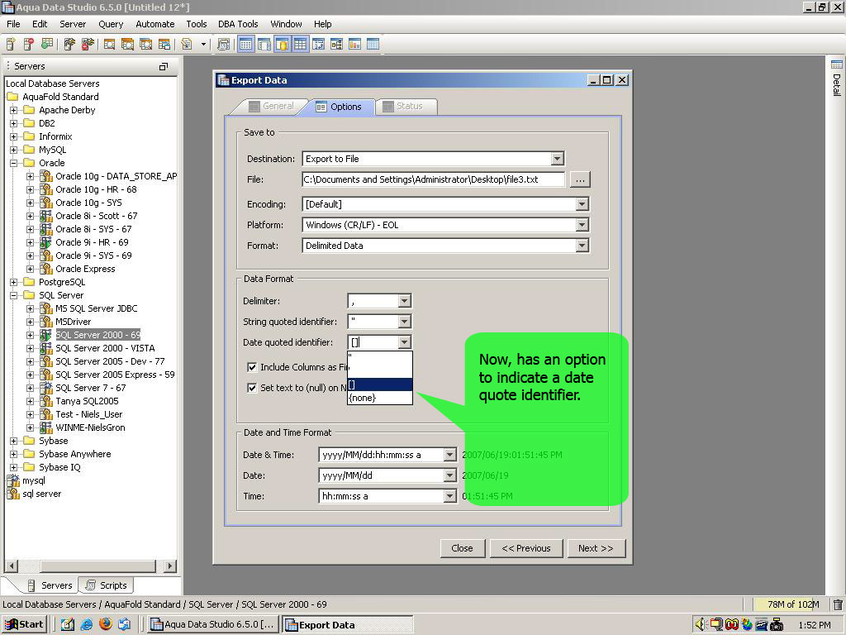Switch to the Scripts tab
Viewport: 846px width, 635px height.
click(107, 585)
